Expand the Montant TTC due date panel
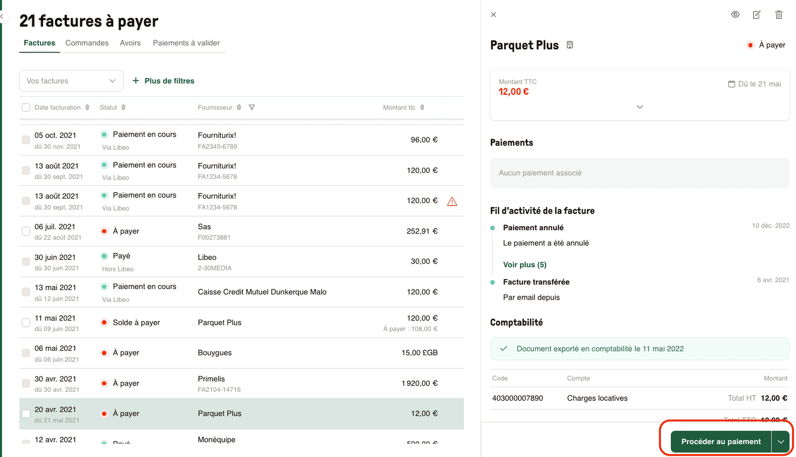 click(639, 107)
